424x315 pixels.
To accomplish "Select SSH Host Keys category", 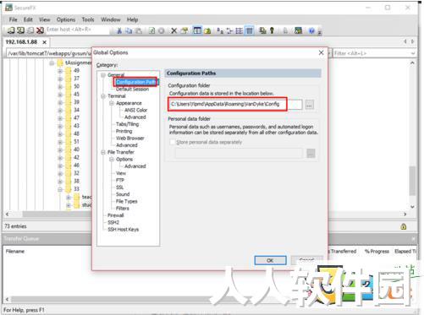I will (x=124, y=230).
